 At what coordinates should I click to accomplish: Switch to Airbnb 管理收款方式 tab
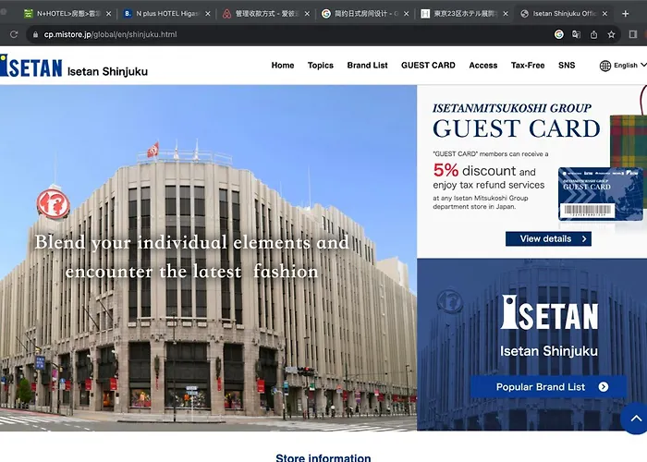point(264,14)
